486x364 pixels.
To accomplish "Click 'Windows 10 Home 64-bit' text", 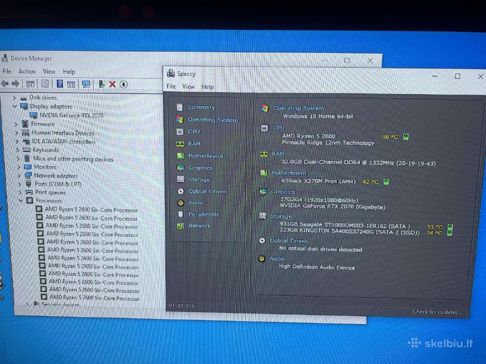I will tap(318, 116).
